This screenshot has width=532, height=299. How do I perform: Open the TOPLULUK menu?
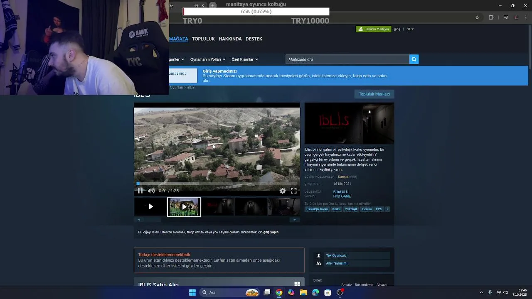[x=203, y=39]
